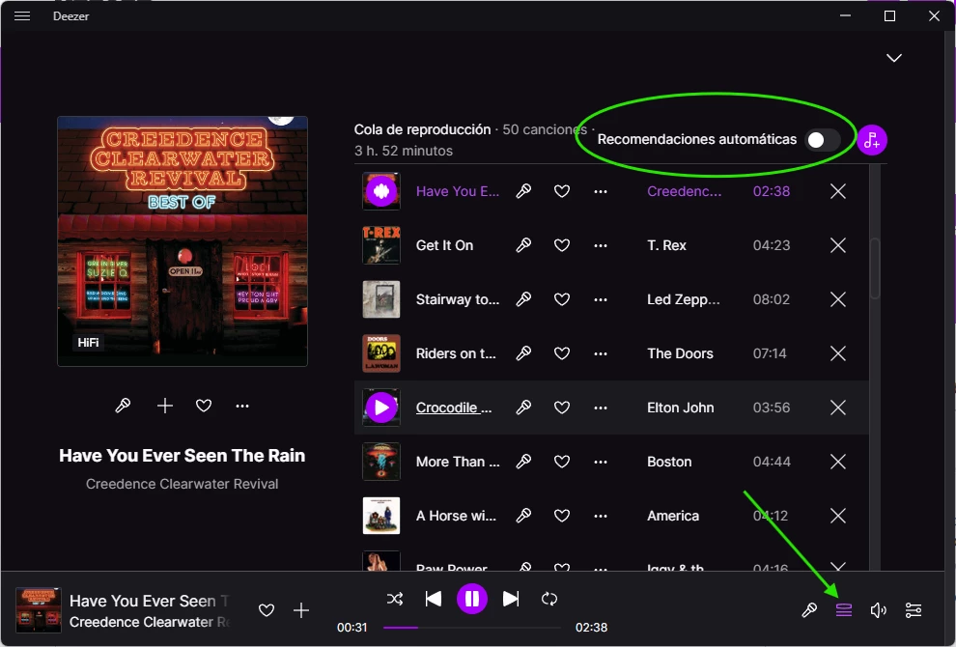Favorite the Boston track More Than ...
This screenshot has height=647, width=956.
coord(561,462)
